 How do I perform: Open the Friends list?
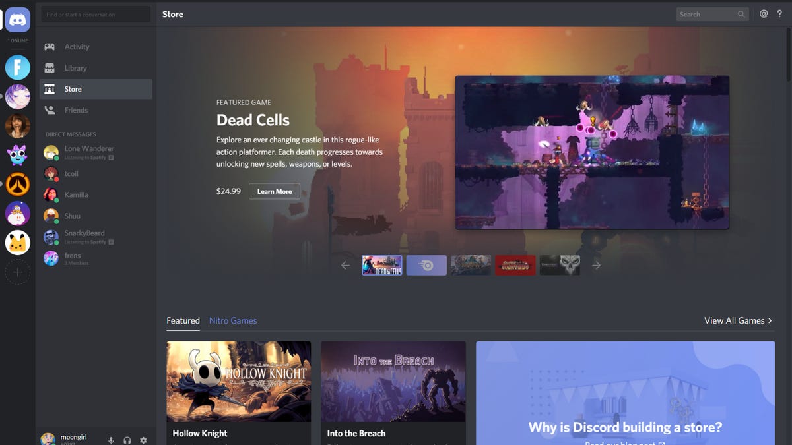[x=75, y=110]
